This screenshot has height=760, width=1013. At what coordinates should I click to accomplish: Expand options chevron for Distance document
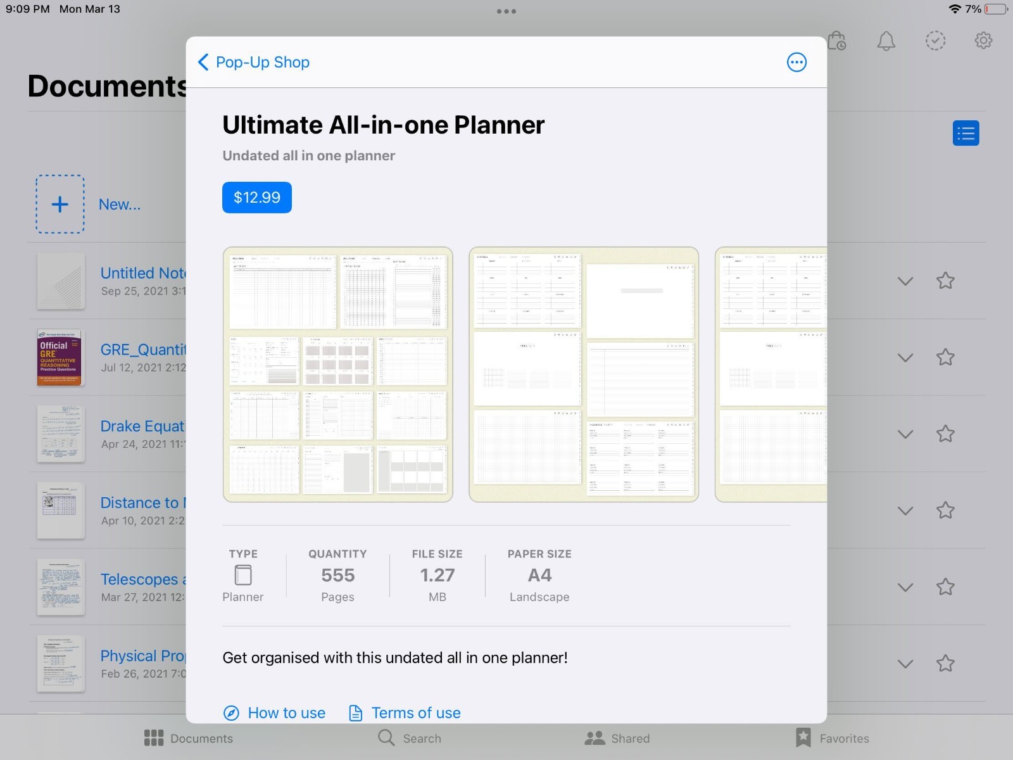pyautogui.click(x=905, y=510)
